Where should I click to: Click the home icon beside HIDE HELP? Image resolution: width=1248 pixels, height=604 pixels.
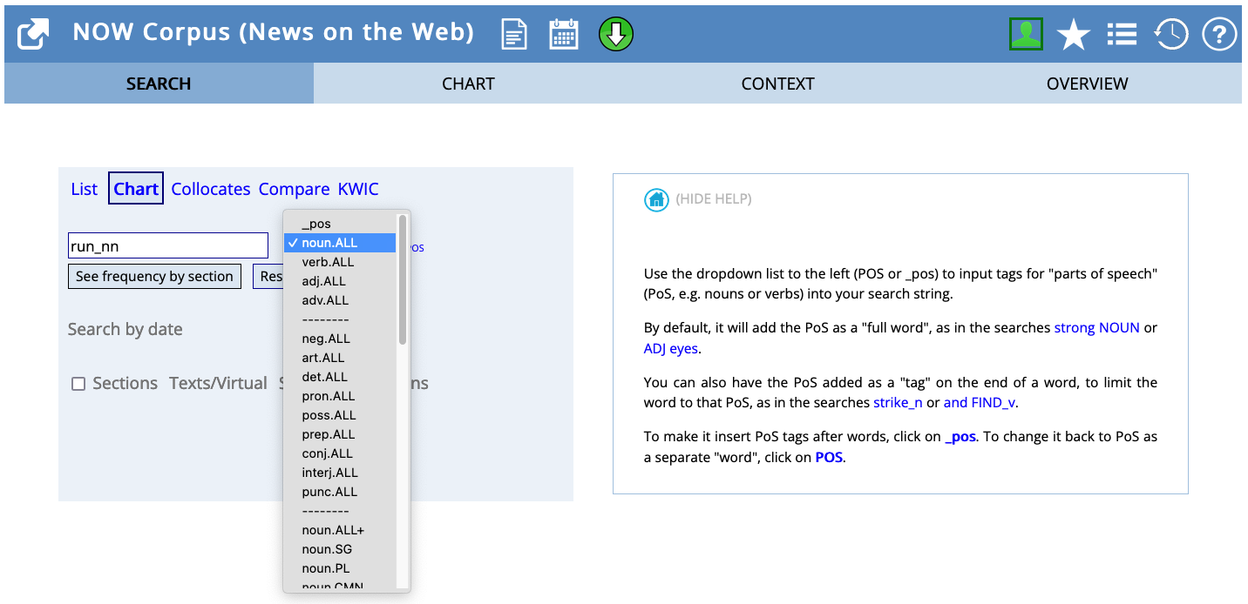[656, 199]
